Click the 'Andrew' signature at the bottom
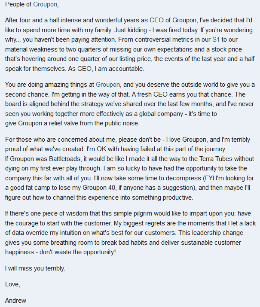The height and width of the screenshot is (307, 260). (x=15, y=301)
